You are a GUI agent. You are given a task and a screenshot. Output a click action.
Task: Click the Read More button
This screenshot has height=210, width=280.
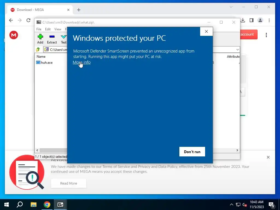(69, 183)
